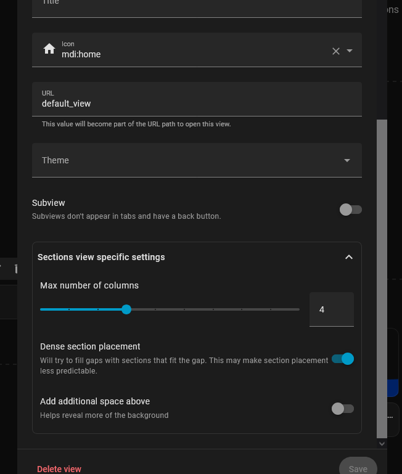402x474 pixels.
Task: Click the trash icon behind the dialog
Action: [x=16, y=269]
